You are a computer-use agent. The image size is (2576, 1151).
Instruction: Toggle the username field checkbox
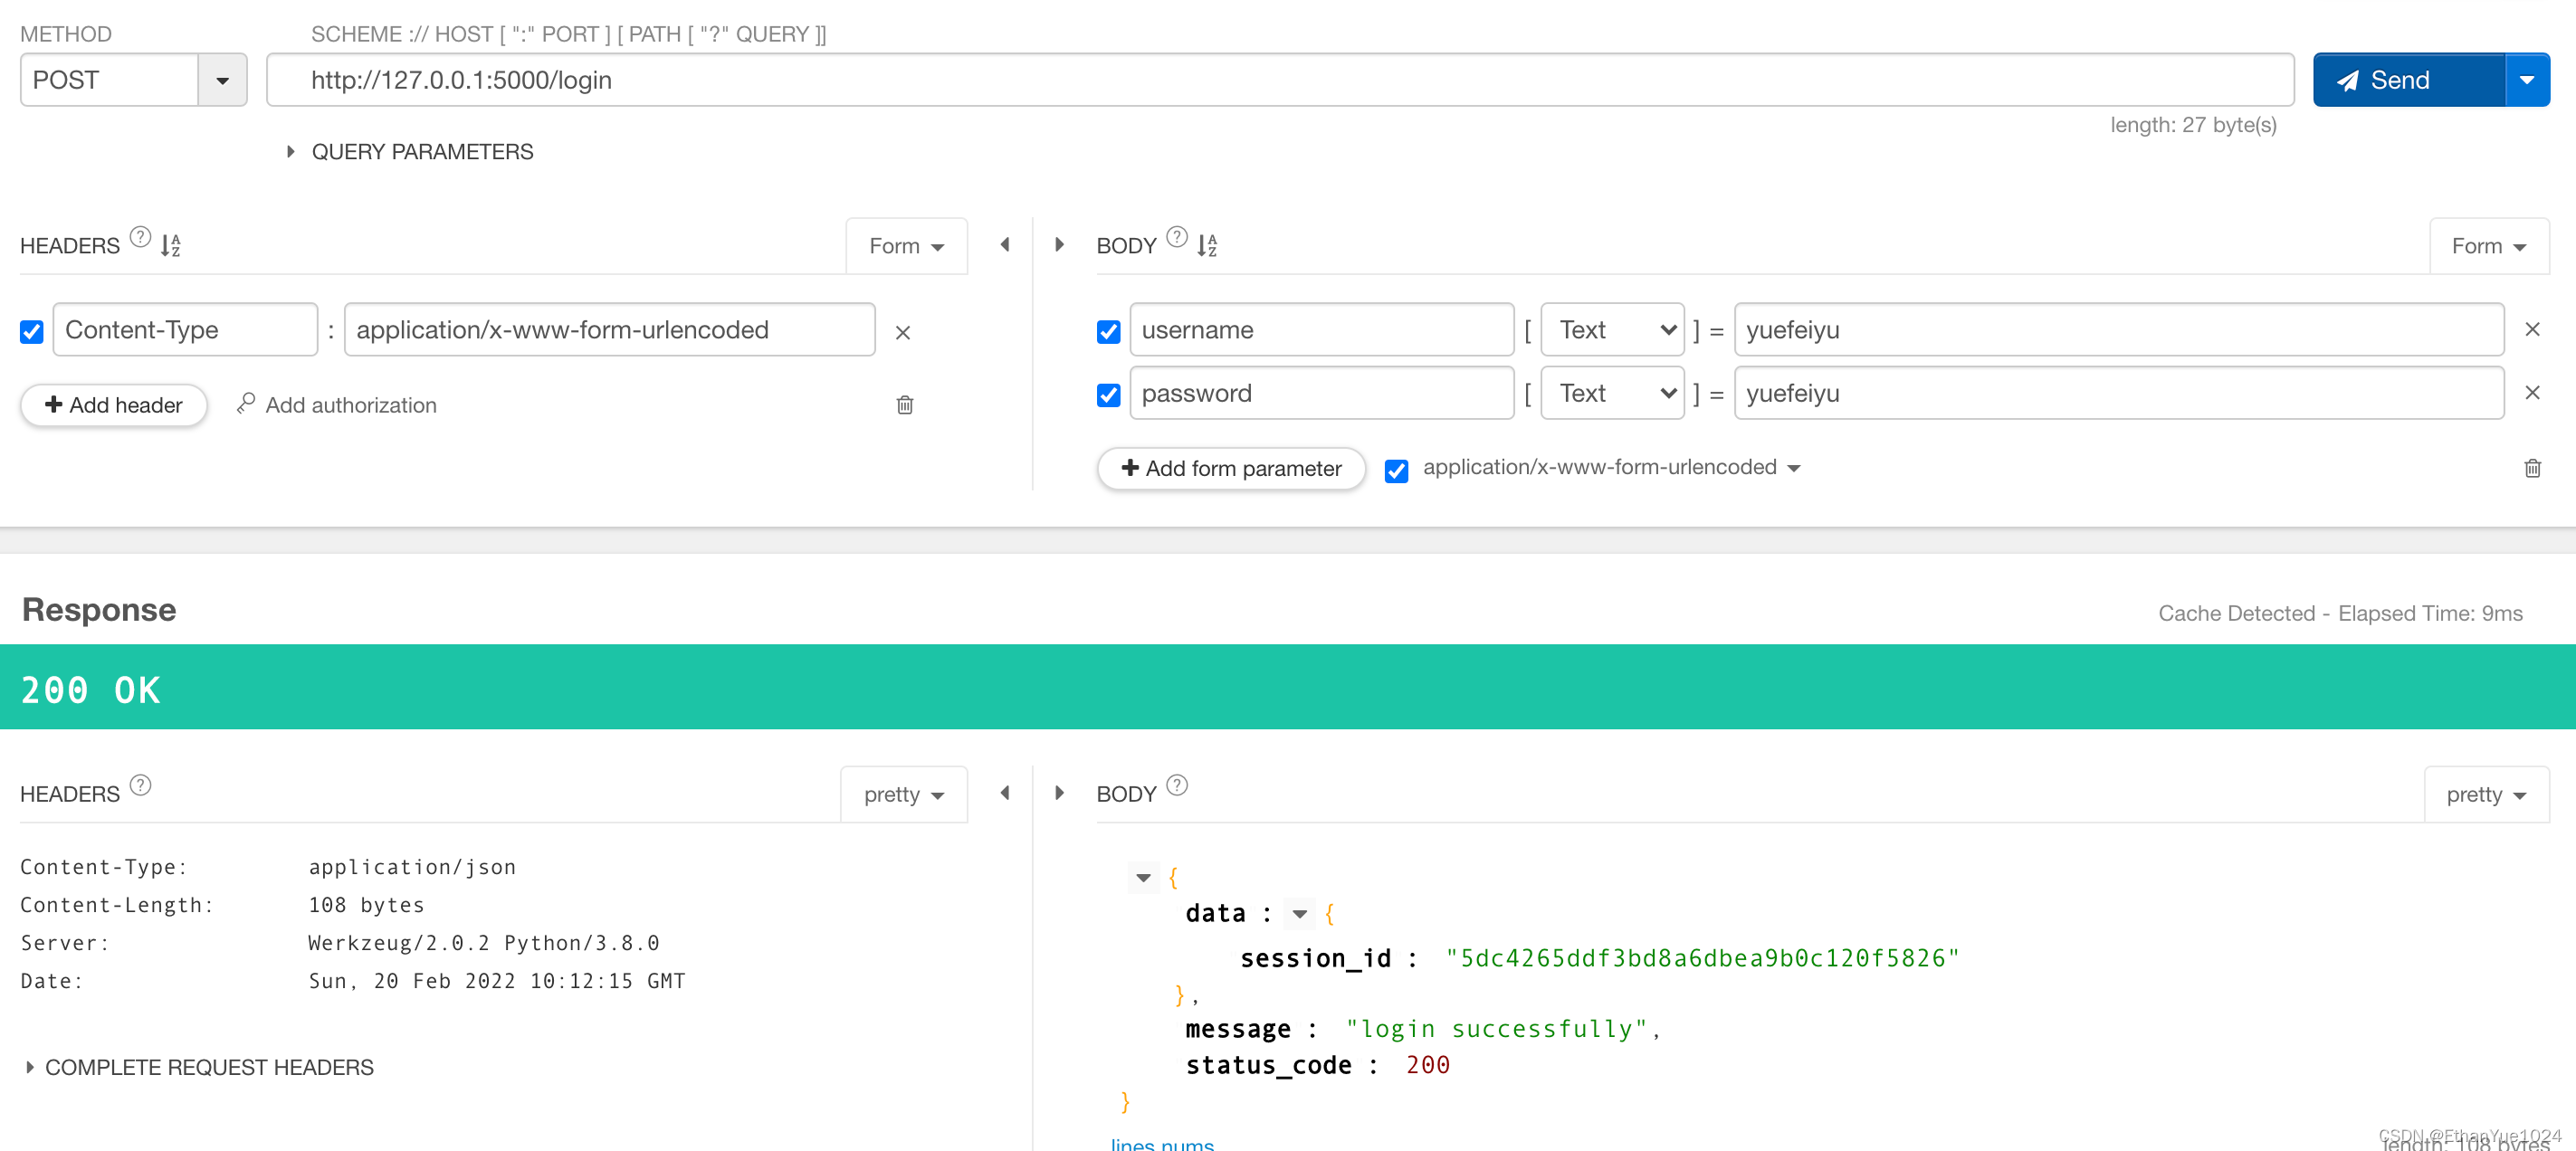point(1111,330)
